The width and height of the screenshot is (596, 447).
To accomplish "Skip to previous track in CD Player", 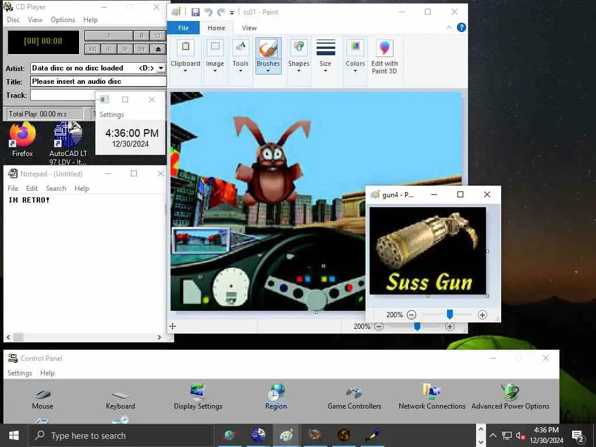I will point(93,49).
